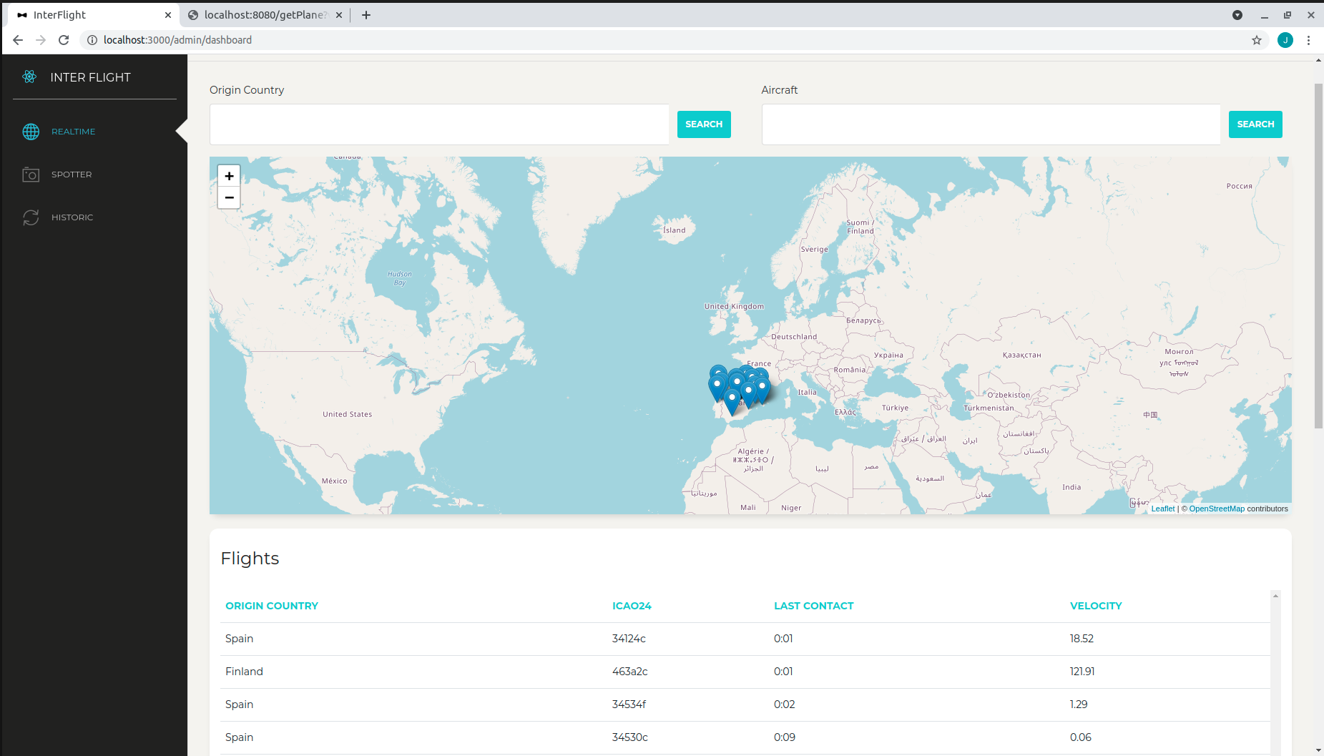The image size is (1324, 756).
Task: Click last contact value 0:09
Action: (x=785, y=737)
